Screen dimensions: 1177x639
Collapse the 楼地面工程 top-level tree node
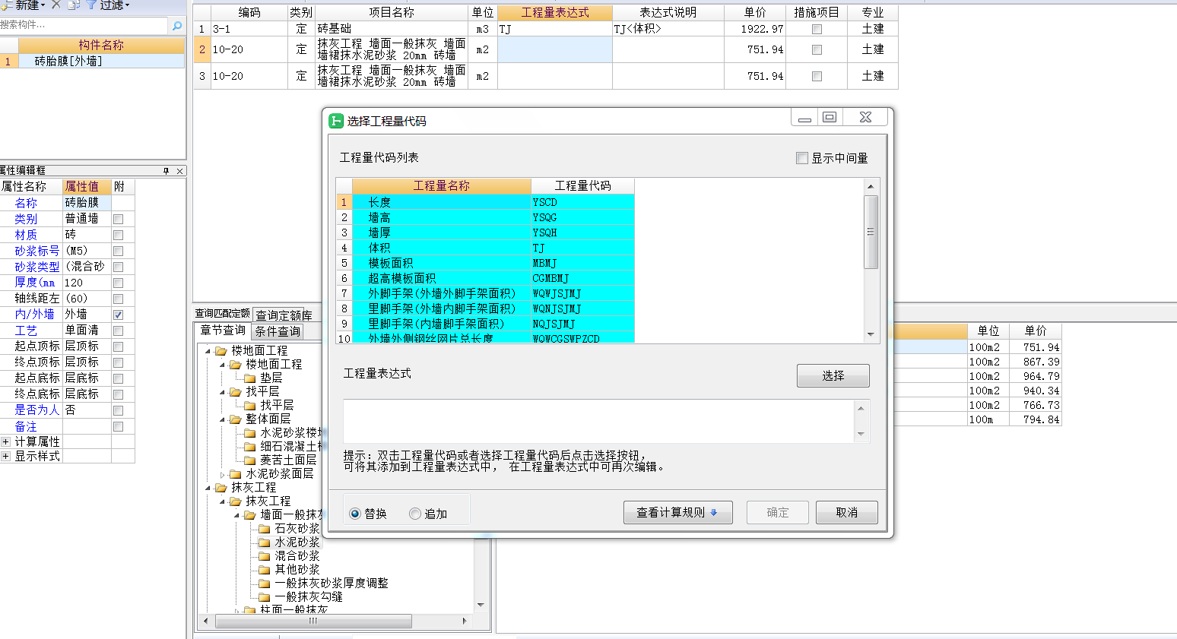point(208,350)
